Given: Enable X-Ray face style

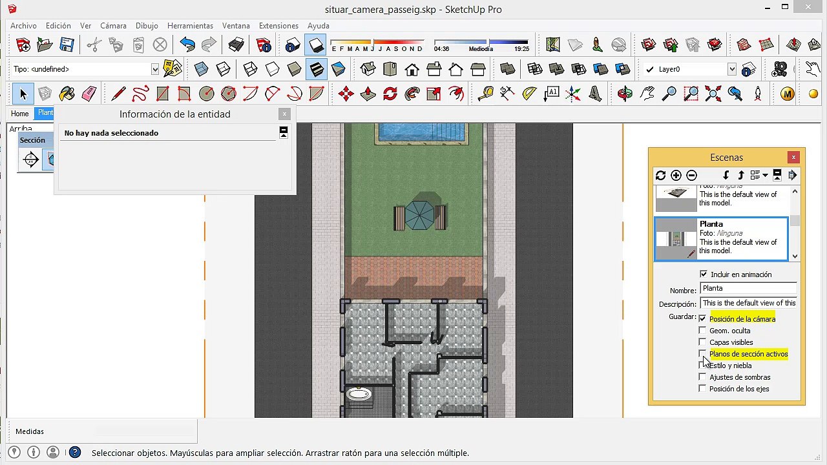Looking at the screenshot, I should pyautogui.click(x=201, y=69).
